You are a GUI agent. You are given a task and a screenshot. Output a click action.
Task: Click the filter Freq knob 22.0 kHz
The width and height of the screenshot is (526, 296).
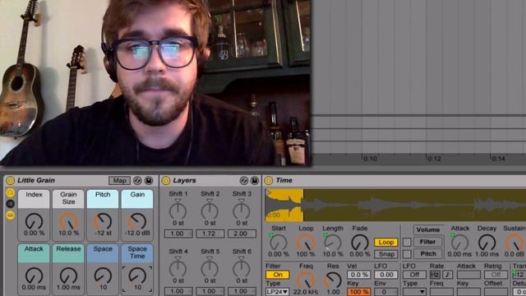click(x=306, y=280)
